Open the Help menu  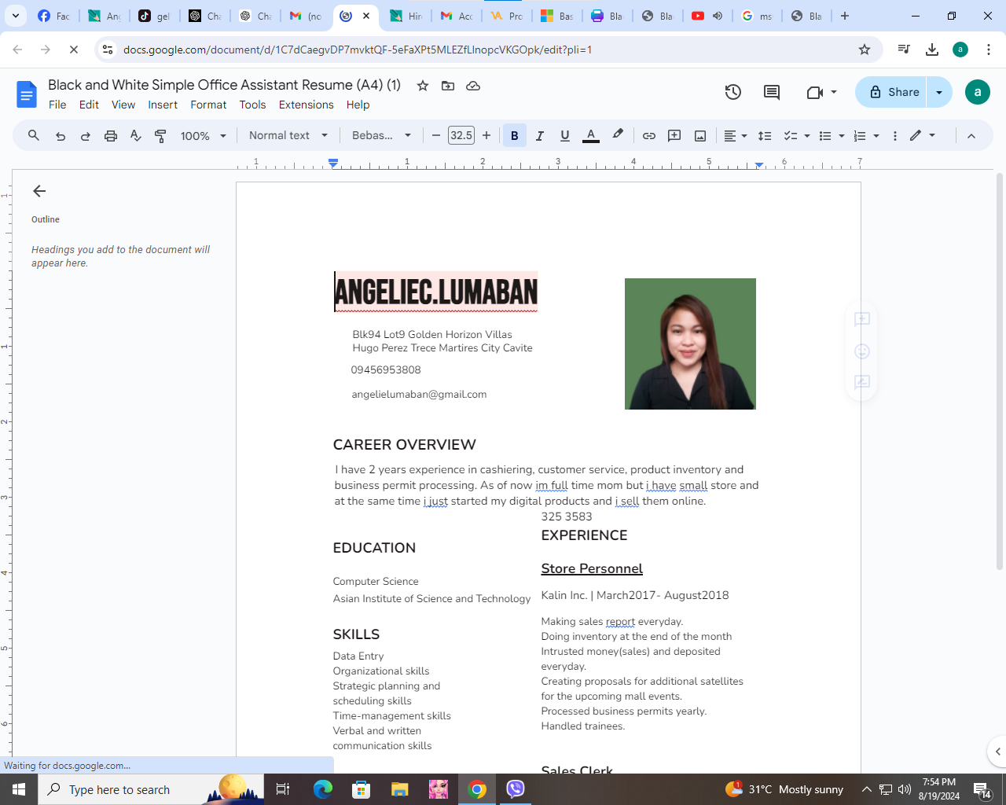[x=358, y=105]
